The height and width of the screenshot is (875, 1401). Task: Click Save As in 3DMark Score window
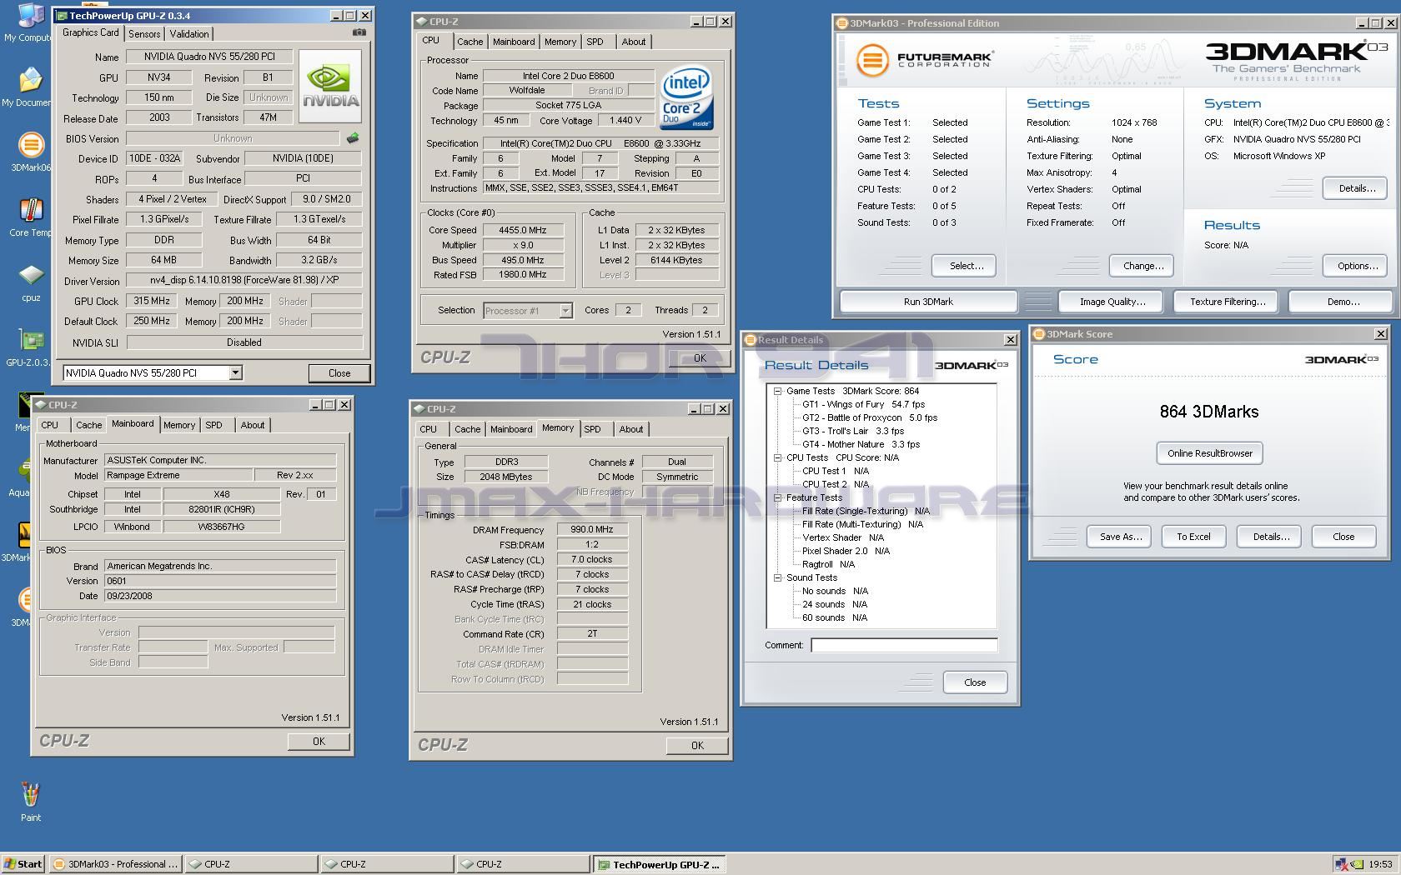tap(1119, 537)
